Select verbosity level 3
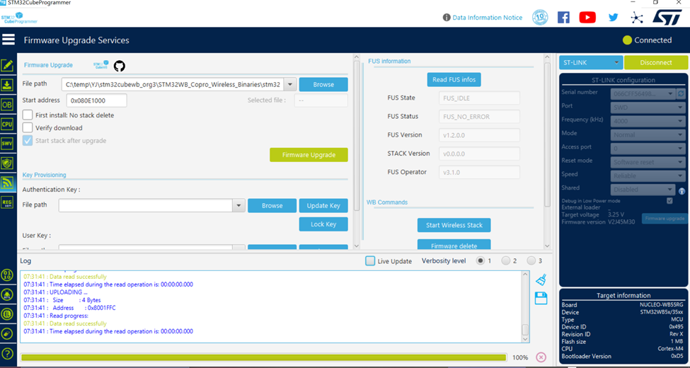Screen dimensions: 690x368 (531, 260)
